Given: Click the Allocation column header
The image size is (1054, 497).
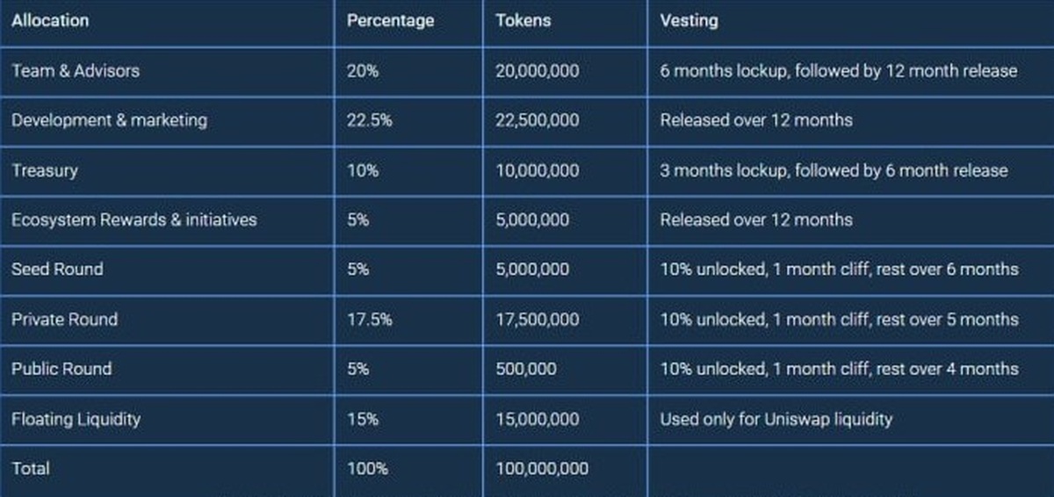Looking at the screenshot, I should tap(50, 20).
